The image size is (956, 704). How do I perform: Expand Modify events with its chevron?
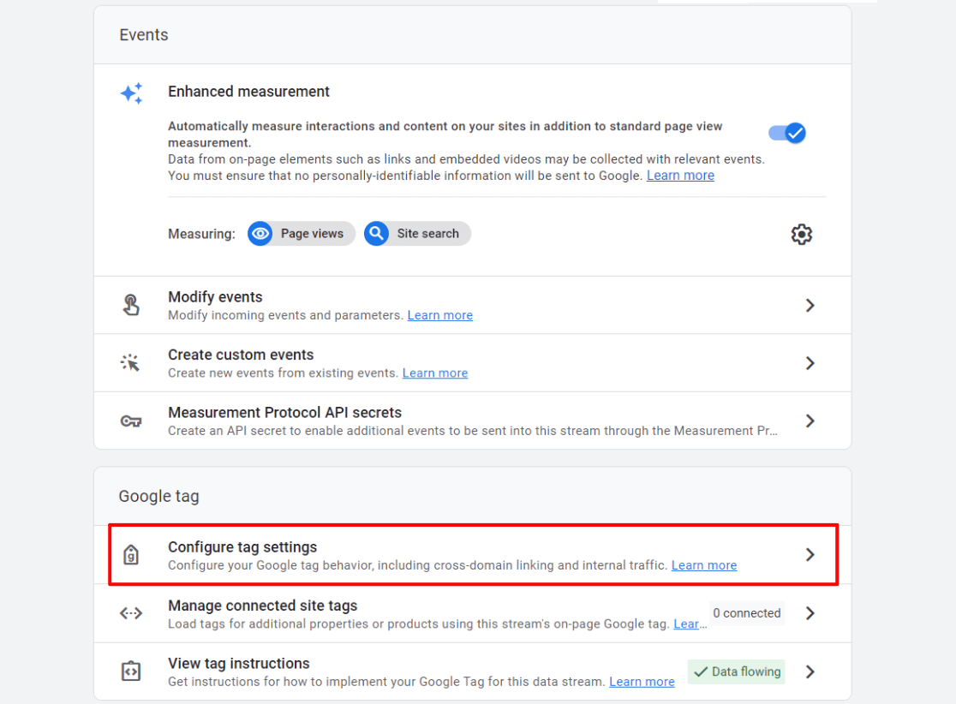tap(810, 304)
